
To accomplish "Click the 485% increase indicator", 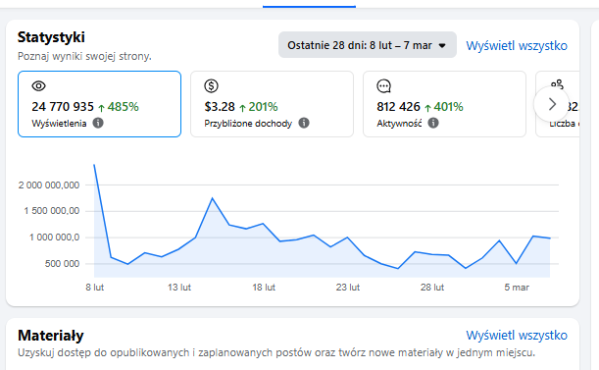I will click(119, 107).
